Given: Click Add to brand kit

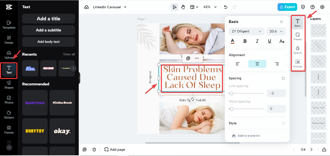Looking at the screenshot, I should pos(246,136).
